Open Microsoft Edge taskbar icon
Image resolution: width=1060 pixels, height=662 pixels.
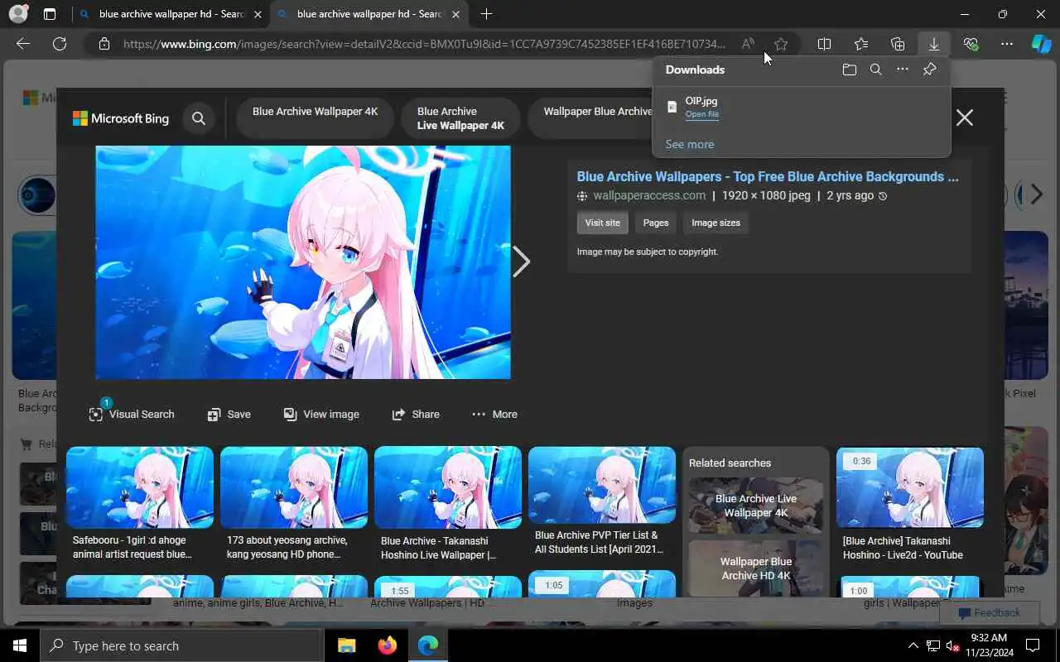coord(427,645)
